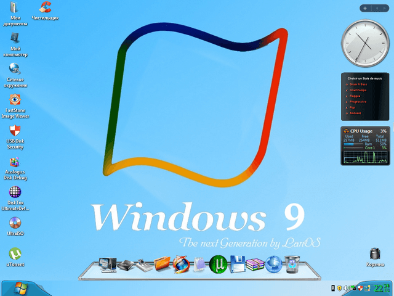Click the green uTorrent icon in dock
This screenshot has width=394, height=296.
click(x=218, y=263)
